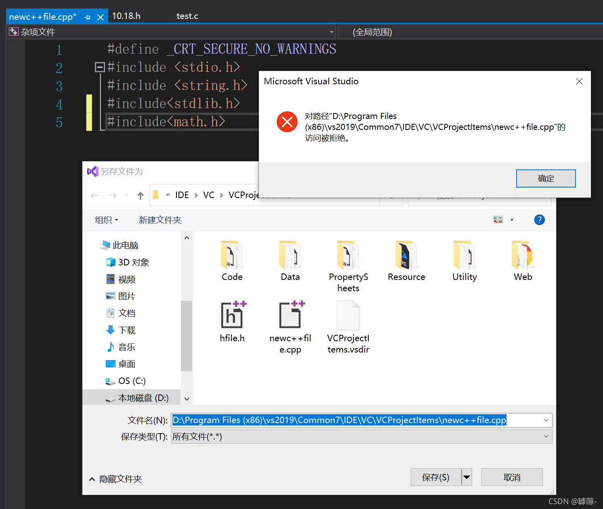Go up one folder level arrow
Screen dimensions: 603x509
tap(141, 196)
